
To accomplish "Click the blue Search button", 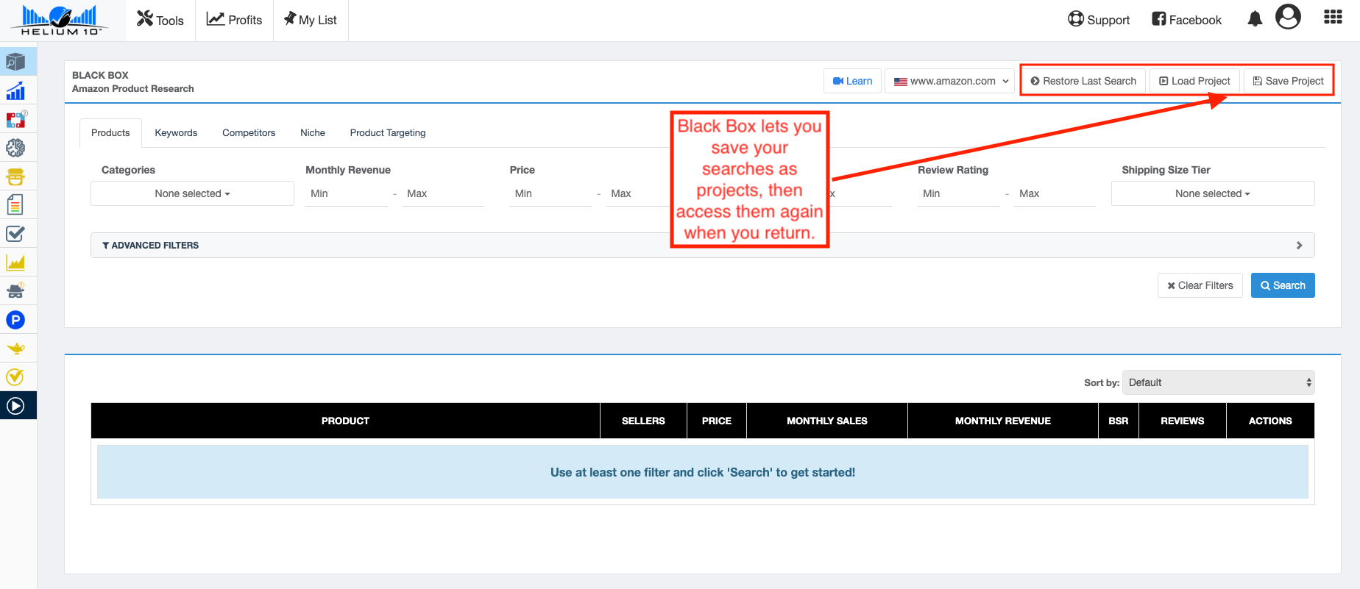I will [x=1283, y=285].
